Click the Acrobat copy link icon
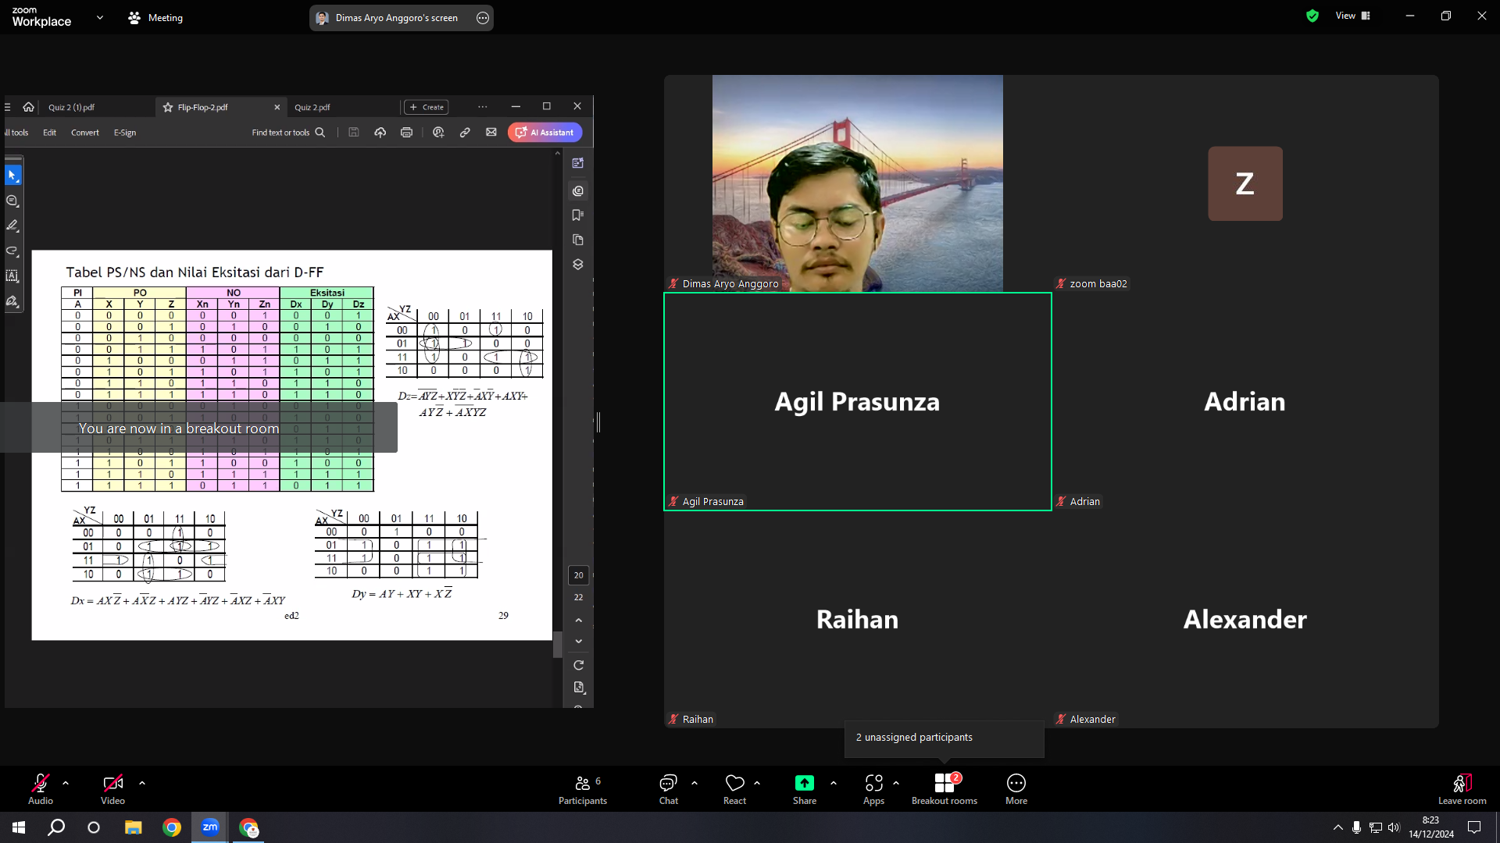Viewport: 1500px width, 843px height. tap(465, 133)
